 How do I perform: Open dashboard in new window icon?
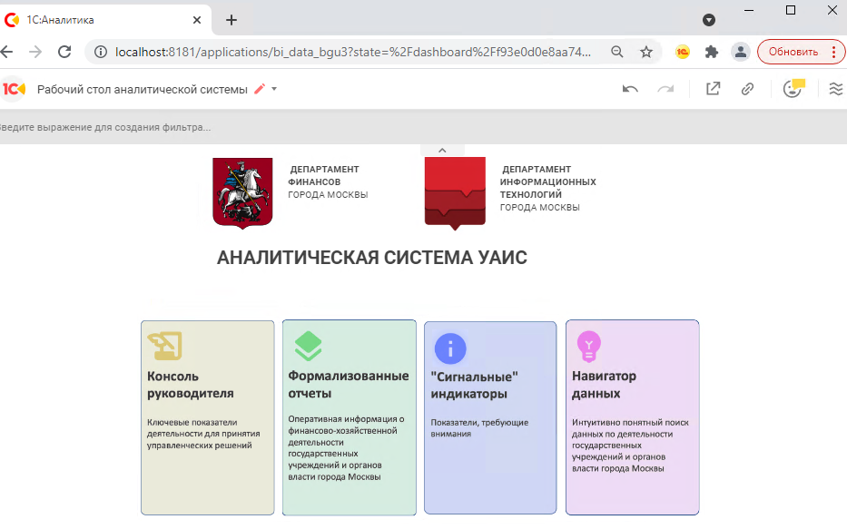tap(713, 89)
